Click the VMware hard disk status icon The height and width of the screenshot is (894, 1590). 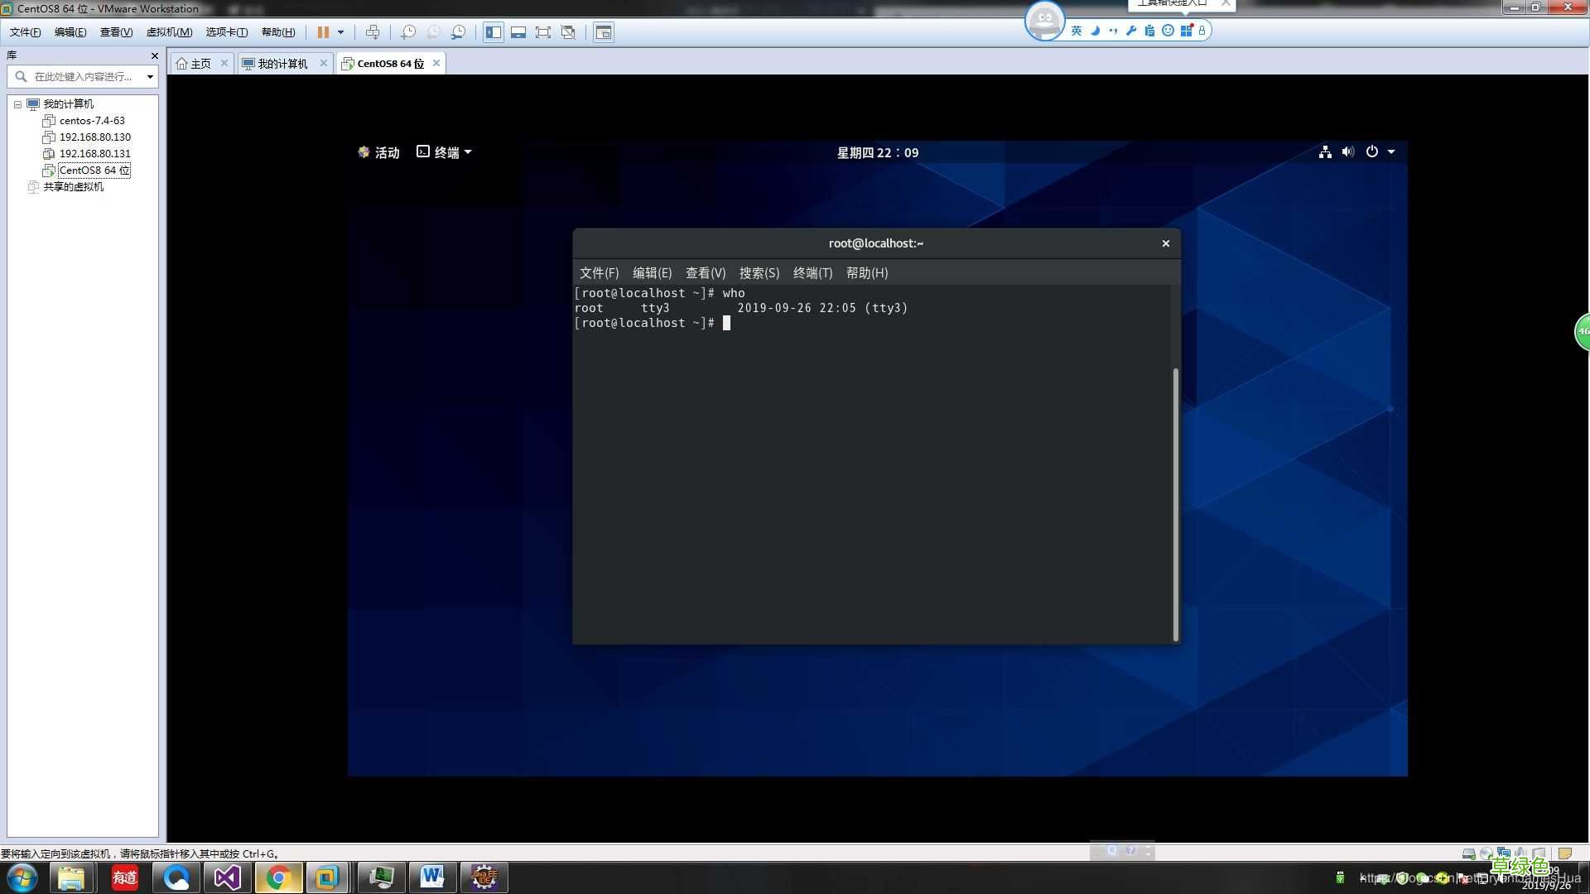pos(1468,853)
